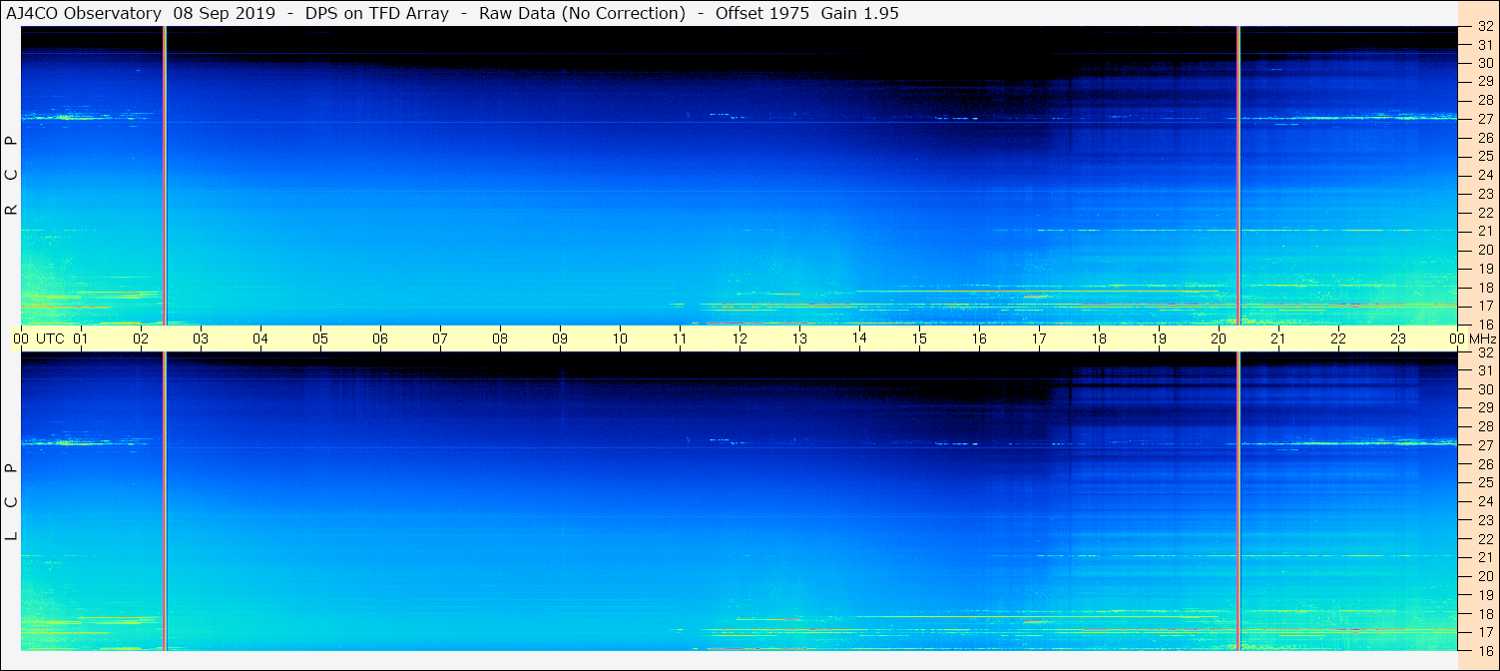Click the '09' hour label on time axis
The height and width of the screenshot is (671, 1500).
coord(560,338)
